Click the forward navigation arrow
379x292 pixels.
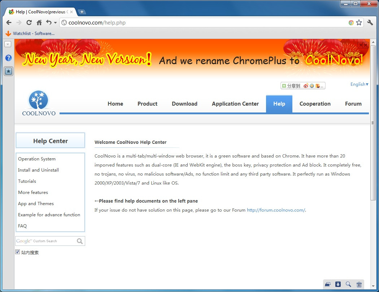[x=19, y=23]
